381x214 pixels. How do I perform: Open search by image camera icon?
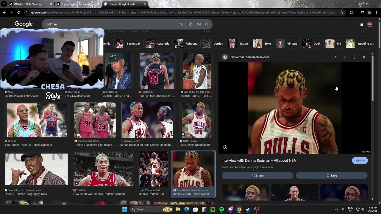coord(199,24)
